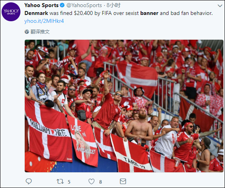Open the Denmark fans photo

(124, 106)
